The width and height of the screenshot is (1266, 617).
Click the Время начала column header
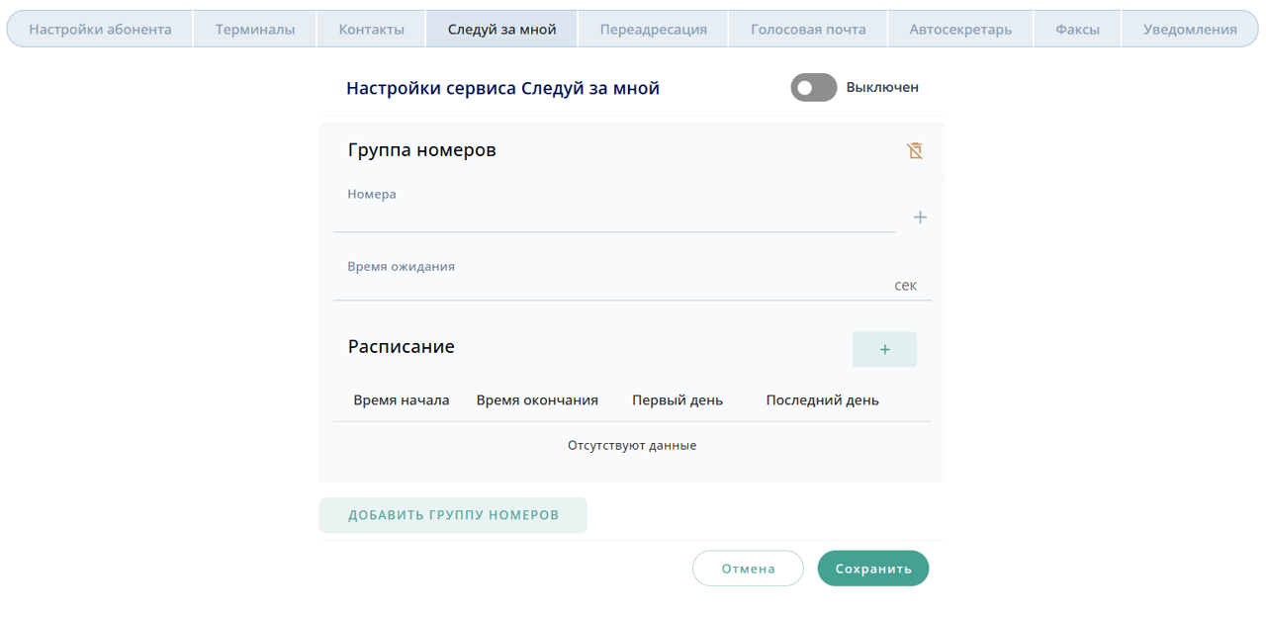tap(402, 400)
